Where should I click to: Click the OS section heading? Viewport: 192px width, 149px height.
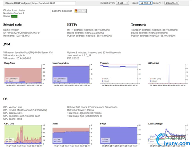(6, 99)
